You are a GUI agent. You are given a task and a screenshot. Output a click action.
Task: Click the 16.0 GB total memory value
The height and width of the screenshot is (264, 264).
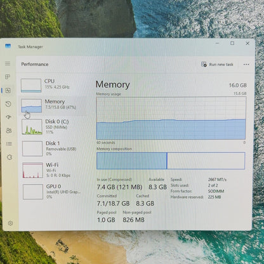(237, 85)
